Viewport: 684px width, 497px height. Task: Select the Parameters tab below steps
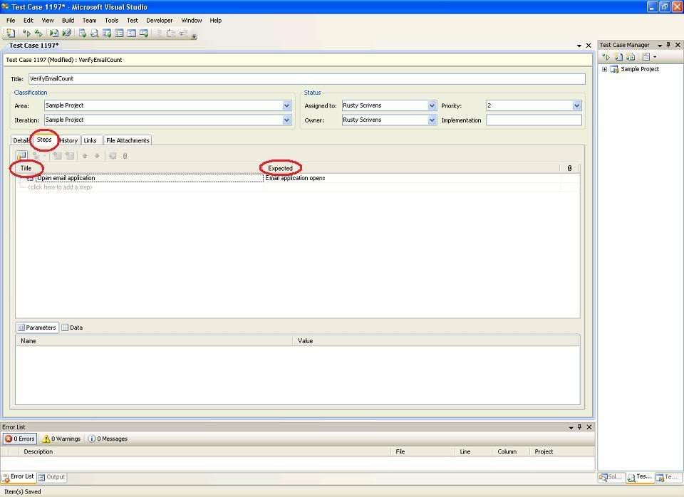point(37,328)
